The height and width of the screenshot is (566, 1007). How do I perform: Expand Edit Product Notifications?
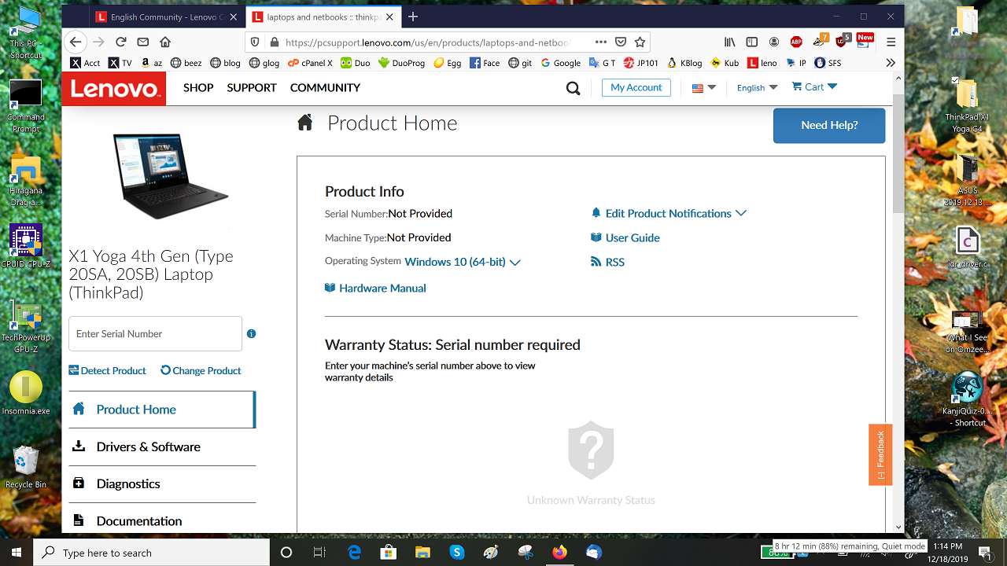tap(669, 213)
